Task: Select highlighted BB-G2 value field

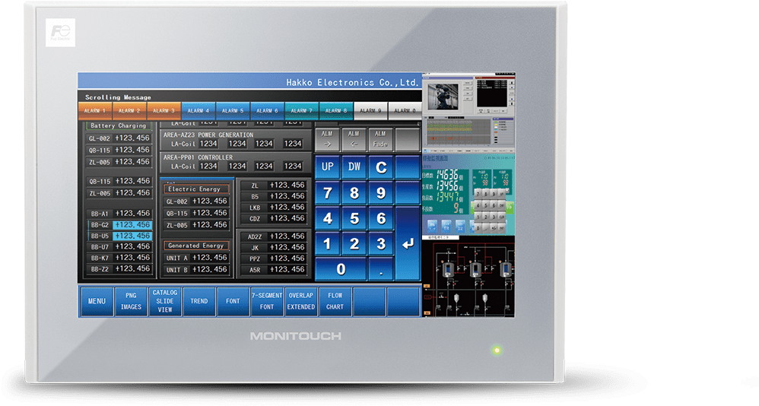Action: (x=132, y=225)
